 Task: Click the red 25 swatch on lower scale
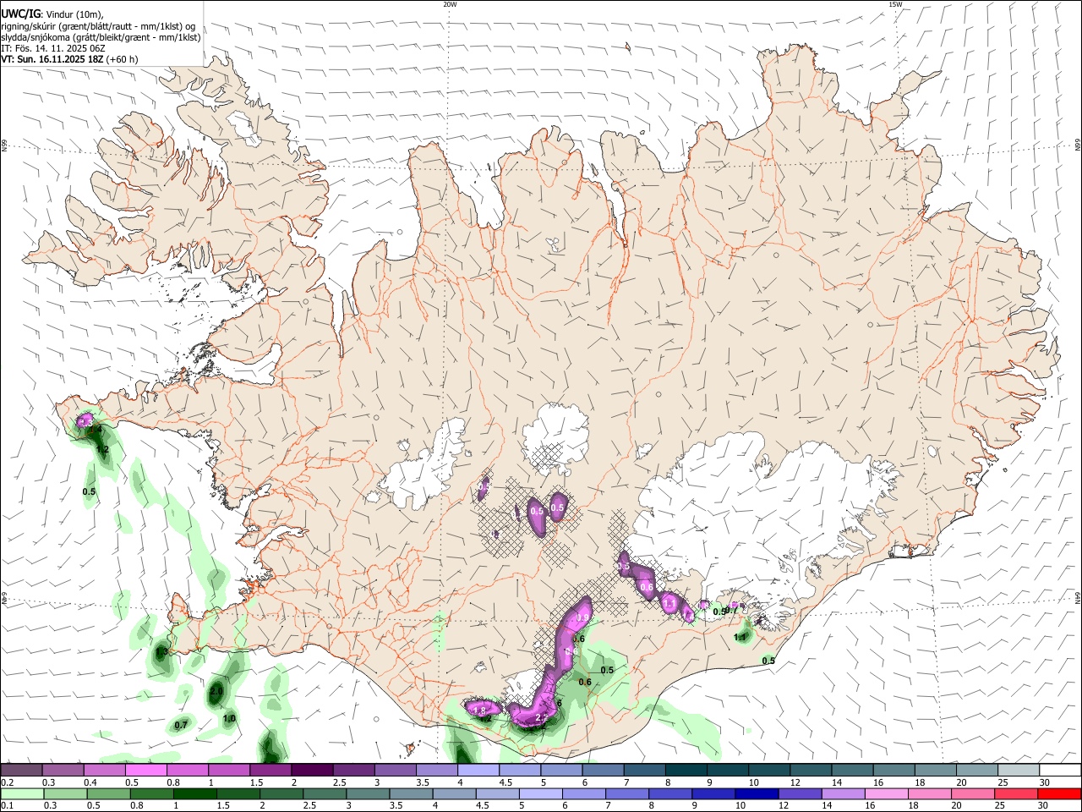coord(1016,793)
